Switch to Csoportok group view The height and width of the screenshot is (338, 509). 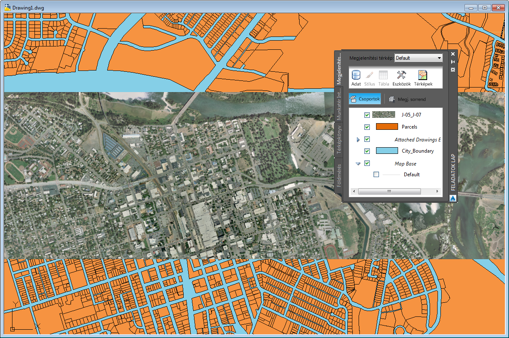pyautogui.click(x=364, y=100)
